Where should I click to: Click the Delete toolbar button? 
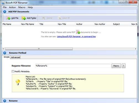[x=47, y=18]
